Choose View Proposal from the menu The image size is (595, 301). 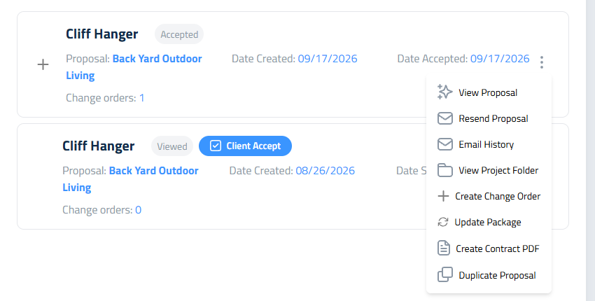click(x=489, y=92)
